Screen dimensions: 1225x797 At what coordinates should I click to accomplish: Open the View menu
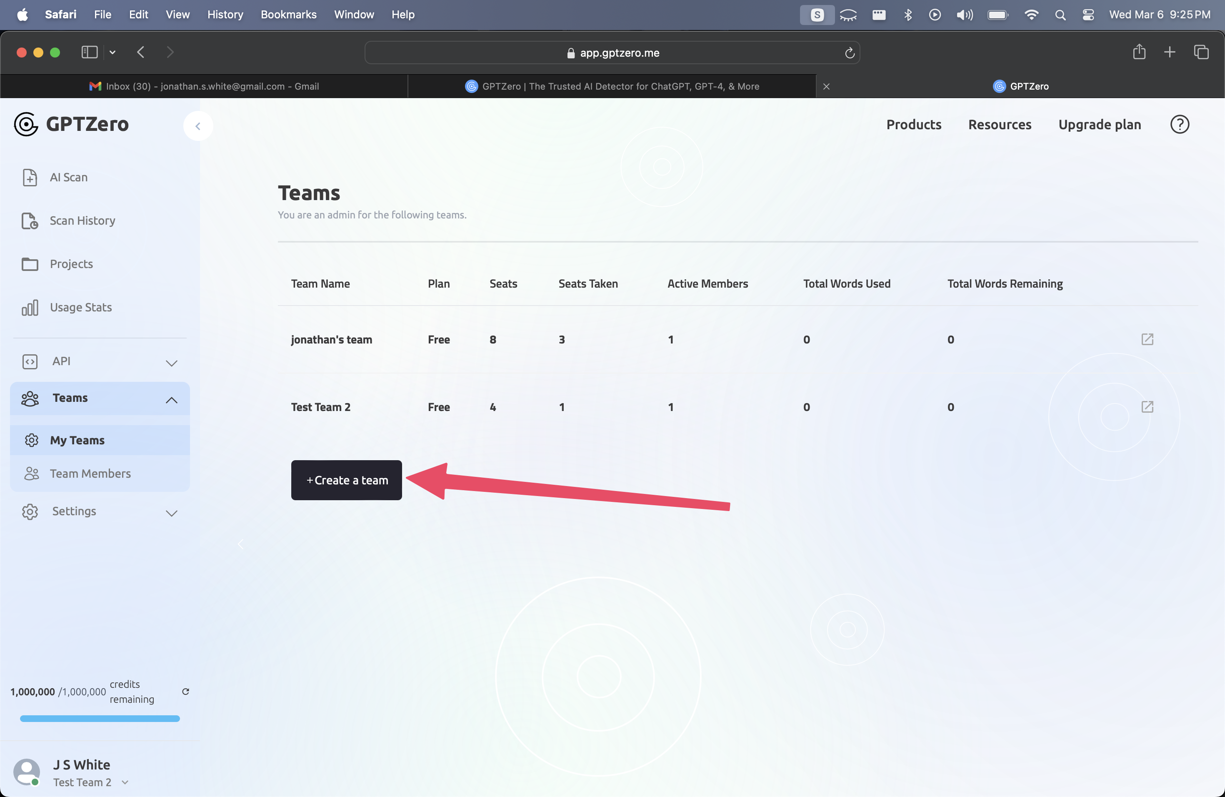(177, 15)
